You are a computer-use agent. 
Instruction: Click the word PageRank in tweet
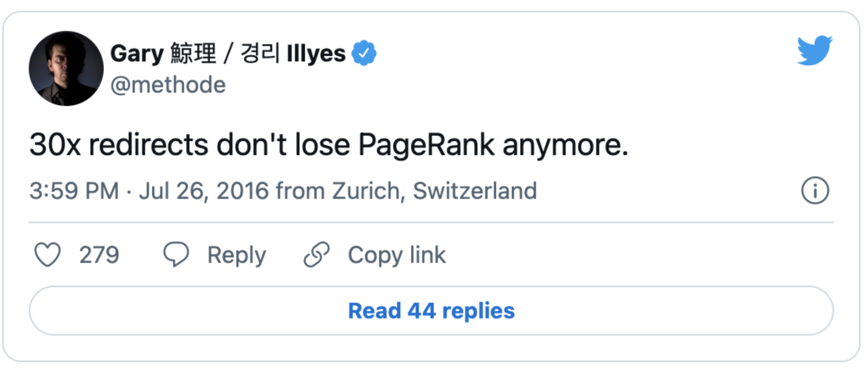click(426, 145)
